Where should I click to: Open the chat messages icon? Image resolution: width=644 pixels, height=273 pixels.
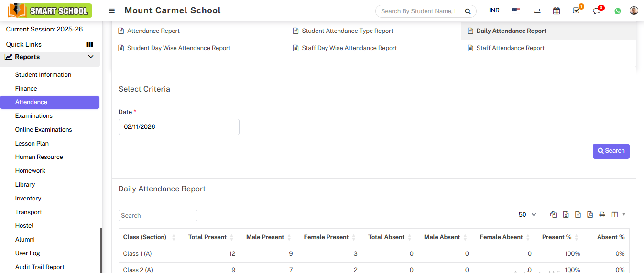tap(598, 10)
